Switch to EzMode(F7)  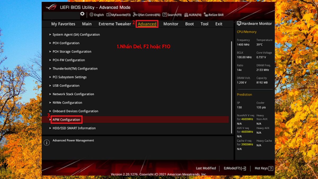pyautogui.click(x=235, y=168)
